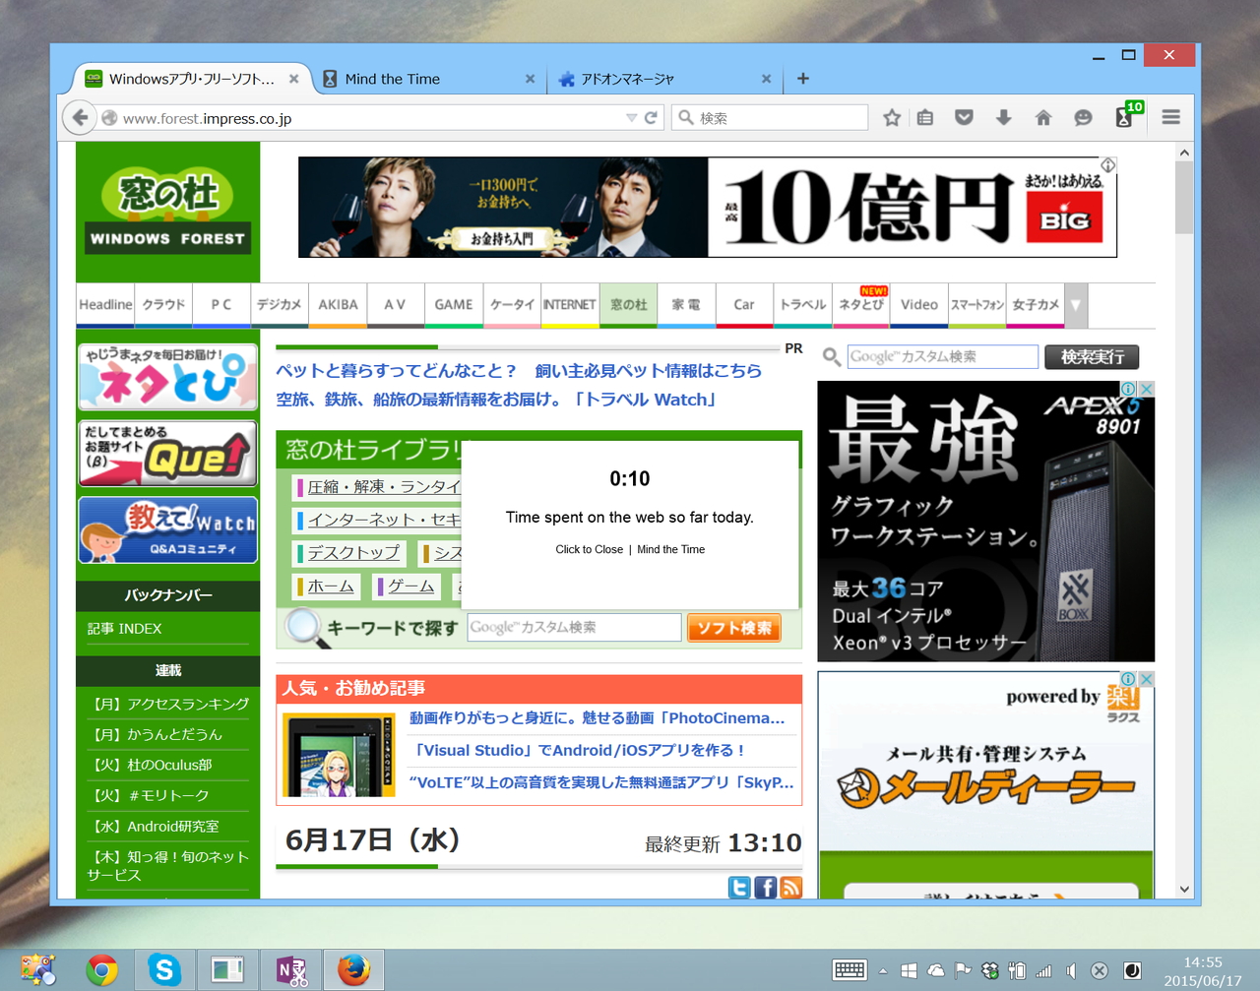Open the Hello chat smiley icon

[x=1083, y=118]
